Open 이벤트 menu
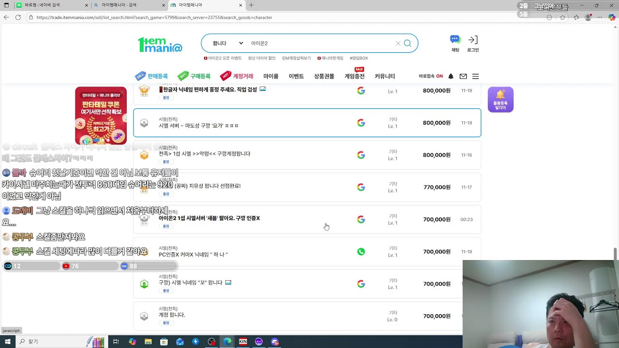This screenshot has width=619, height=348. (x=296, y=76)
